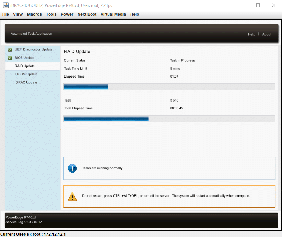Click the 'Automated Task Application' title
This screenshot has height=237, width=282.
click(32, 34)
